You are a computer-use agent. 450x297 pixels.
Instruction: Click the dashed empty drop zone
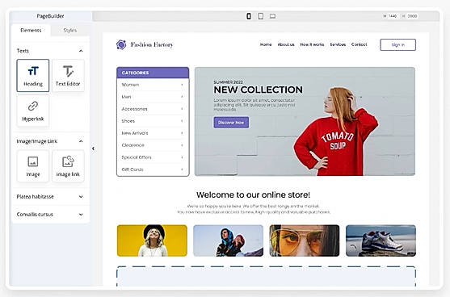click(x=266, y=276)
